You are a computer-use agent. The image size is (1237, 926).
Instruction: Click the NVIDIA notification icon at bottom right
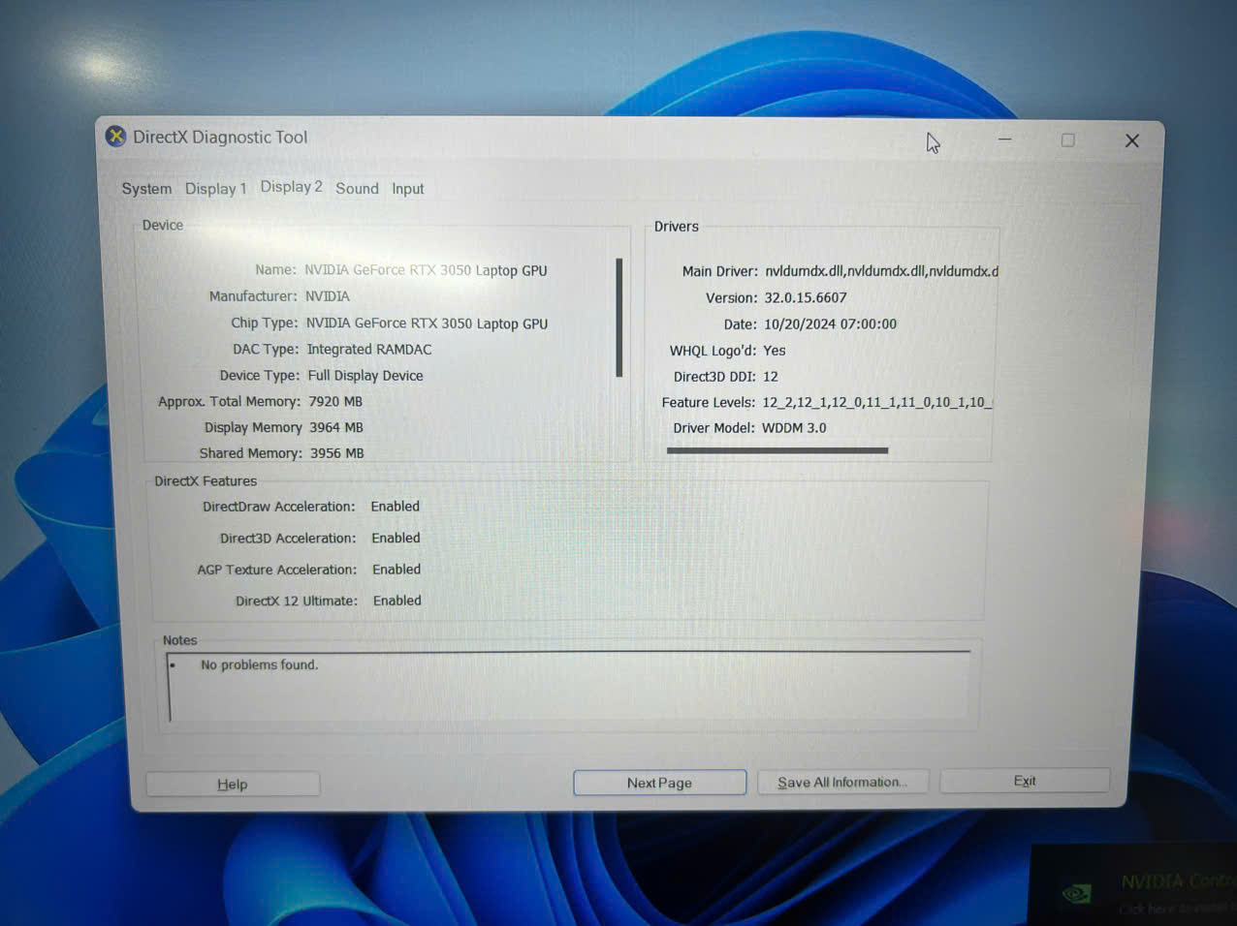(1076, 893)
